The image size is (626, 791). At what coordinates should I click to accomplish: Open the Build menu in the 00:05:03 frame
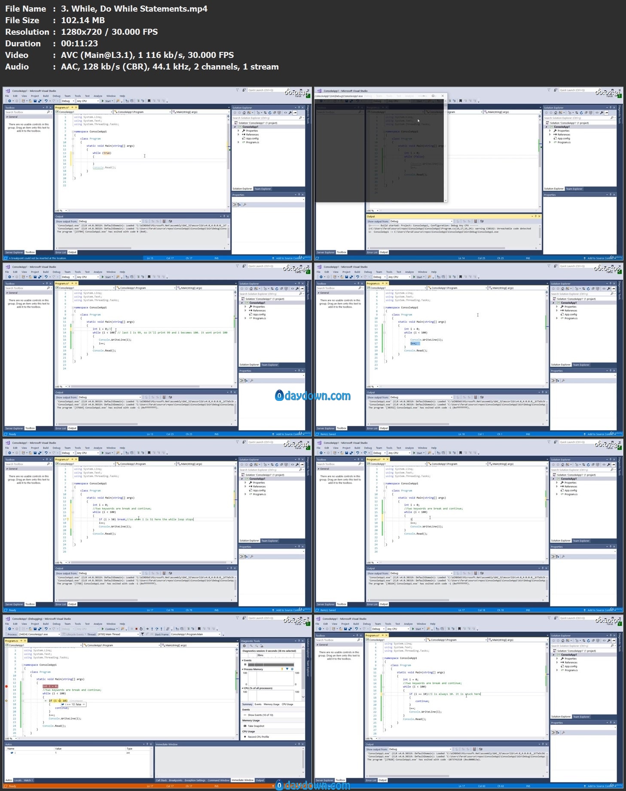(357, 272)
